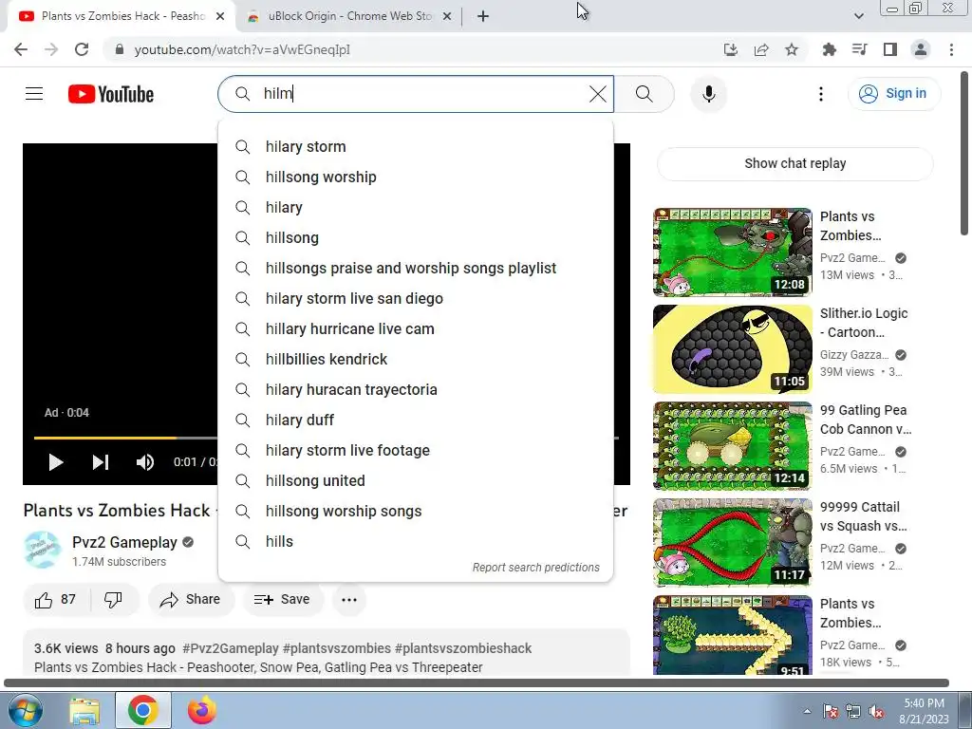Image resolution: width=972 pixels, height=729 pixels.
Task: Expand tab search chevron
Action: tap(858, 16)
